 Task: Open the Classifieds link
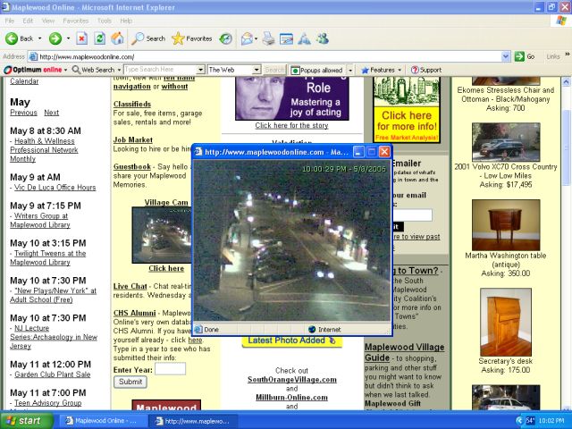(132, 104)
